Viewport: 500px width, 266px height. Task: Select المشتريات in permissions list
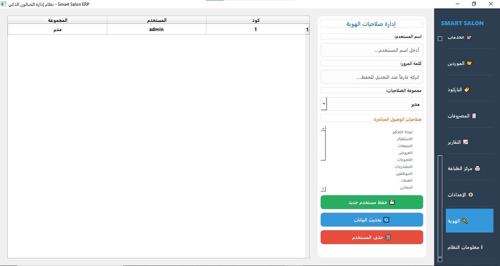click(x=403, y=167)
